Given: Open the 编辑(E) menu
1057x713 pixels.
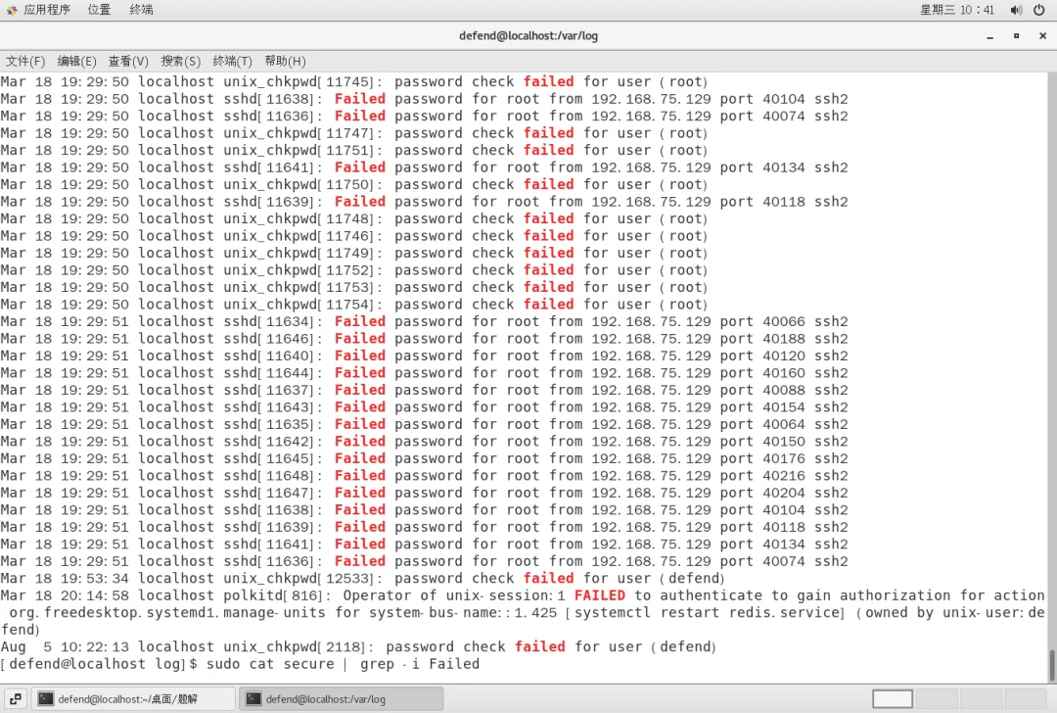Looking at the screenshot, I should click(x=77, y=62).
